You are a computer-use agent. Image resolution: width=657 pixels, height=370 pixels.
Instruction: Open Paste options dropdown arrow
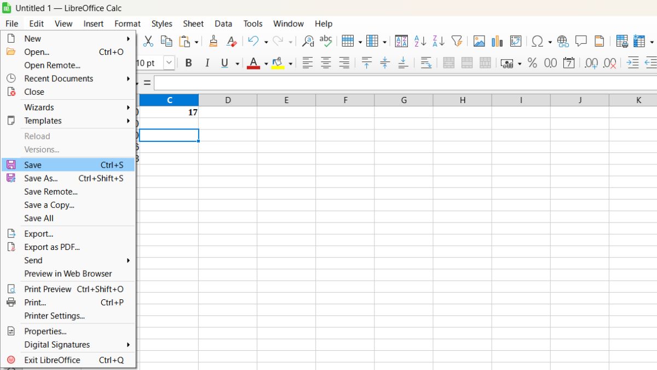tap(197, 42)
